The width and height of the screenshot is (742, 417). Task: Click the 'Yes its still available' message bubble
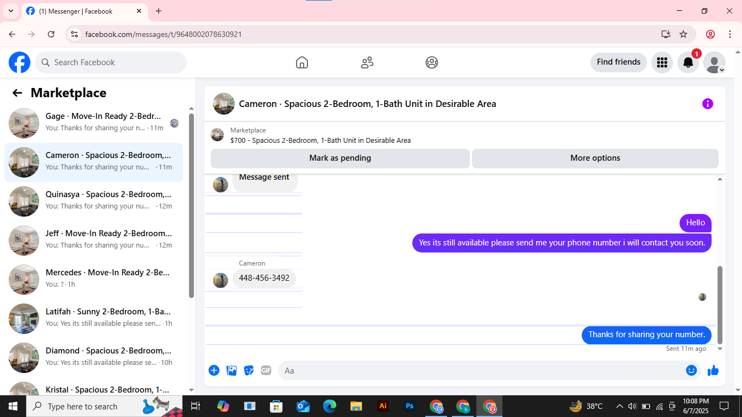[x=562, y=243]
